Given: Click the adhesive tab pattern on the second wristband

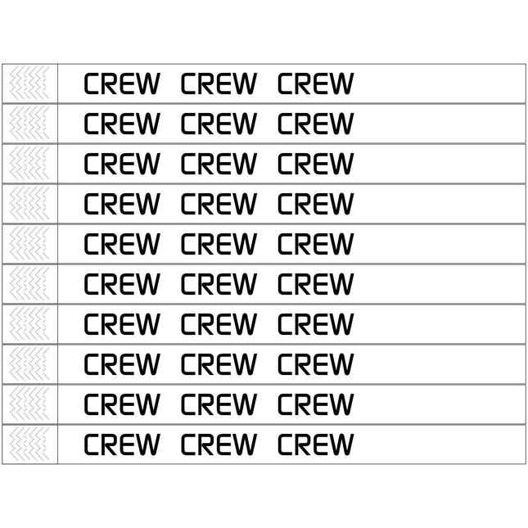Looking at the screenshot, I should pyautogui.click(x=30, y=124).
